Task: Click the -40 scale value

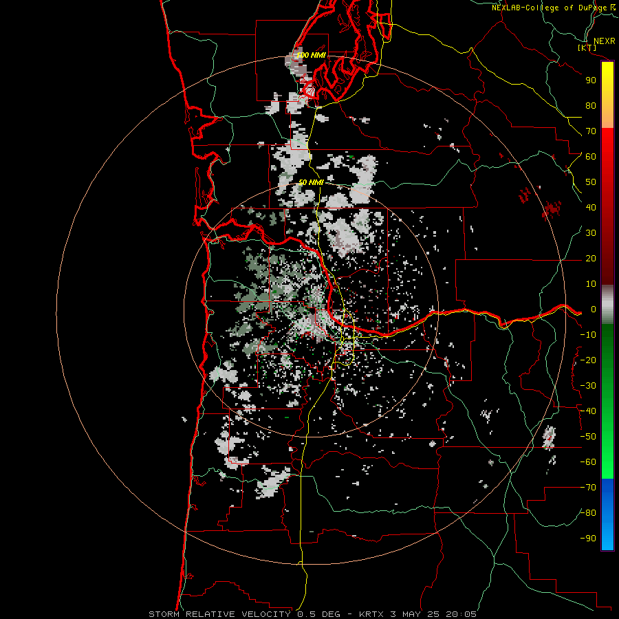Action: coord(588,411)
